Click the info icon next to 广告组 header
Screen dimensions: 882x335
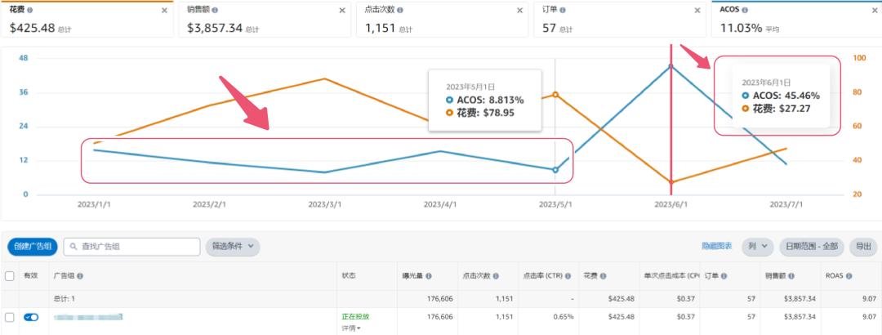78,276
